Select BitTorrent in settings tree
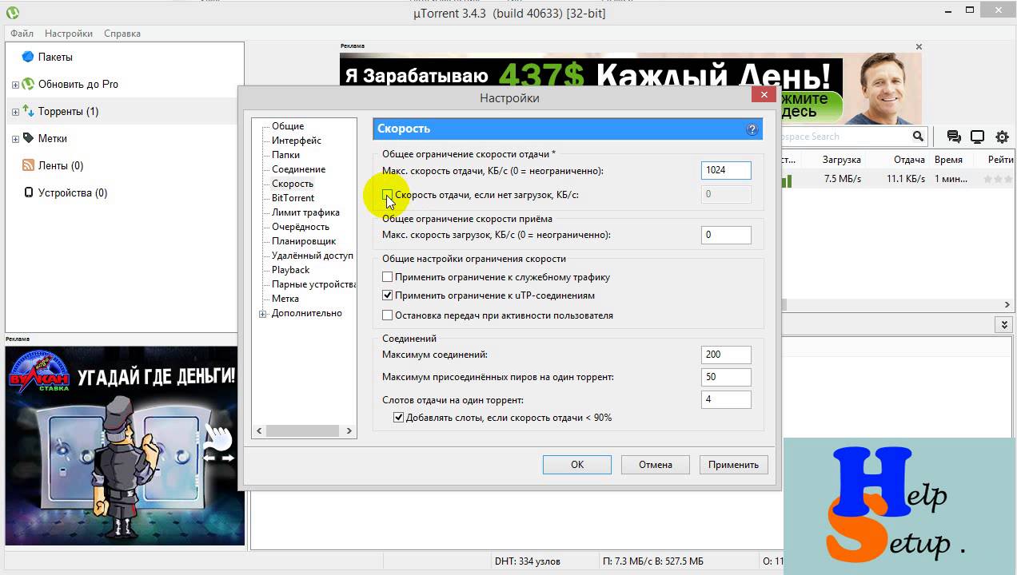 pyautogui.click(x=293, y=198)
